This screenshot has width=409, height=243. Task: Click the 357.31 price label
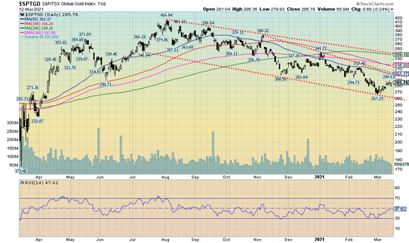[172, 50]
